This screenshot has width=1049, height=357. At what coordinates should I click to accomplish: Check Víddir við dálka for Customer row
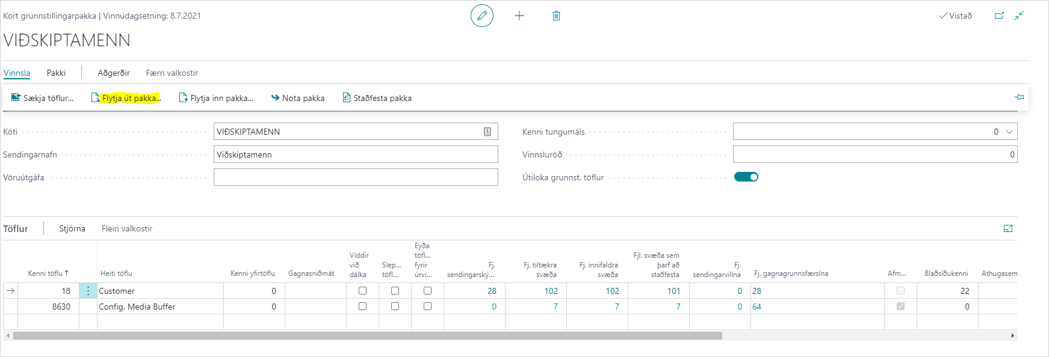tap(362, 291)
